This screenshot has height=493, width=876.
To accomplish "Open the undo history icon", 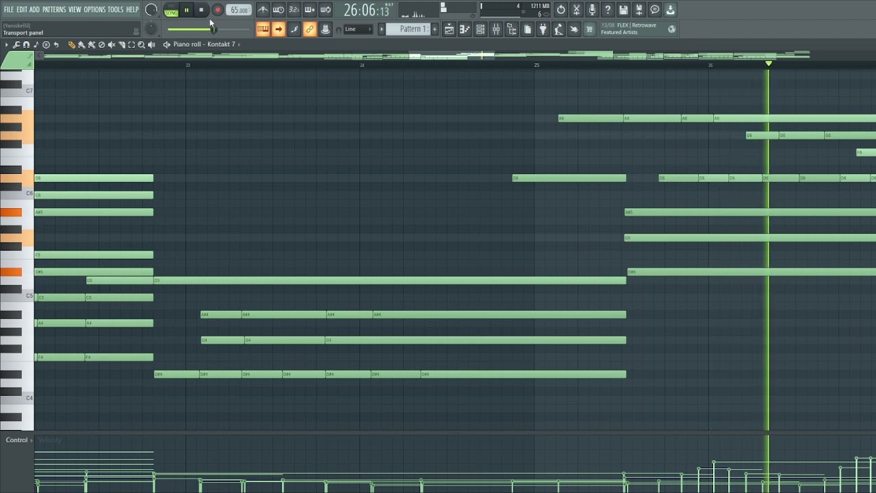I will 561,10.
